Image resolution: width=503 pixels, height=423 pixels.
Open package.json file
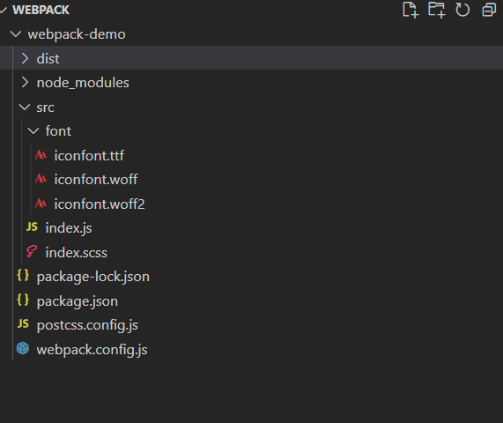point(78,301)
